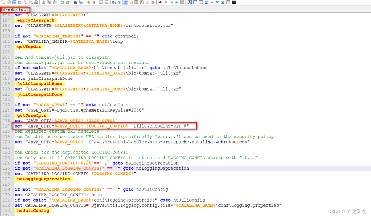371x216 pixels.
Task: Zoom out with the magnifier minus icon
Action: (94, 3)
